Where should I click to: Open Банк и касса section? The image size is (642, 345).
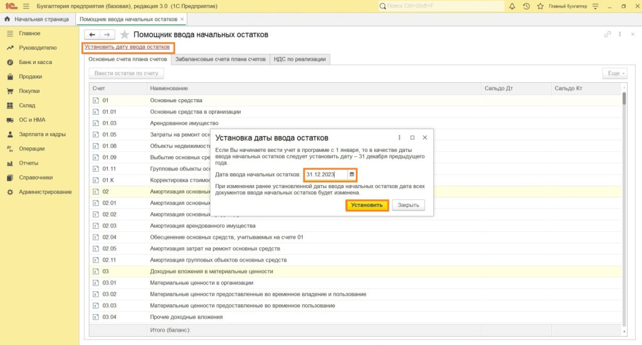(35, 62)
